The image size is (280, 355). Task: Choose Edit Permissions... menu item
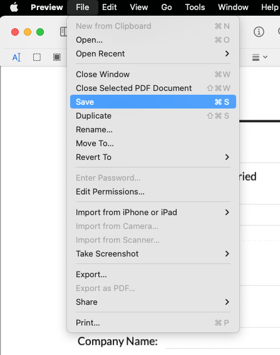coord(153,191)
